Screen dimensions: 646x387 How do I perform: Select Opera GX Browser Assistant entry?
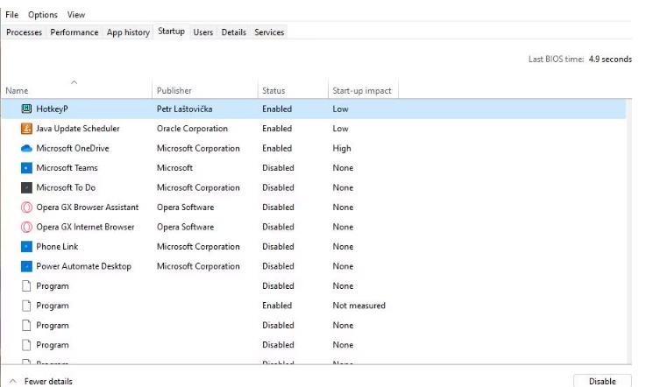[x=88, y=208]
